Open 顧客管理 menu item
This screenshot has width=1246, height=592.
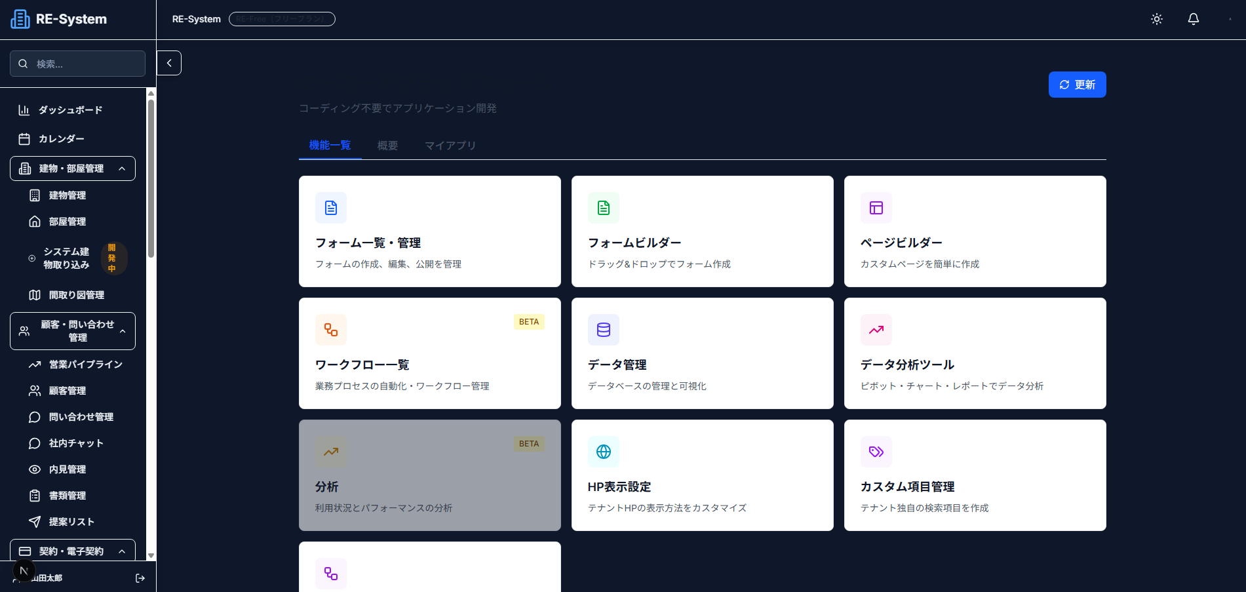tap(77, 391)
